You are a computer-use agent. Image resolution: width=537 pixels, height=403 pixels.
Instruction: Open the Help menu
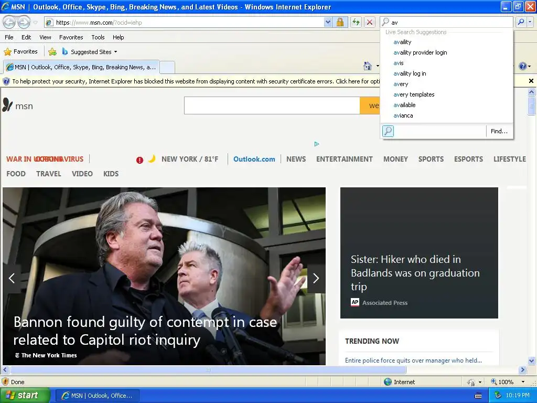pyautogui.click(x=118, y=37)
